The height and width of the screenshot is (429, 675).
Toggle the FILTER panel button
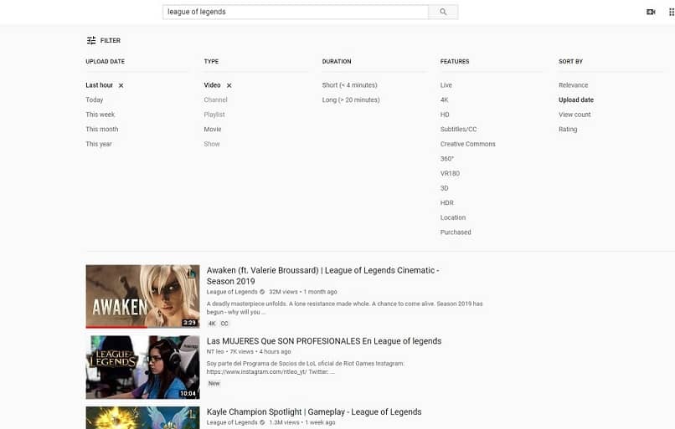click(103, 40)
